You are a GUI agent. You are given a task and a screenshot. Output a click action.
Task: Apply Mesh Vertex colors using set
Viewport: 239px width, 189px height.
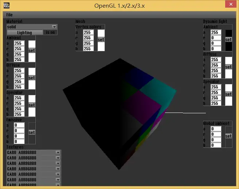coord(101,40)
